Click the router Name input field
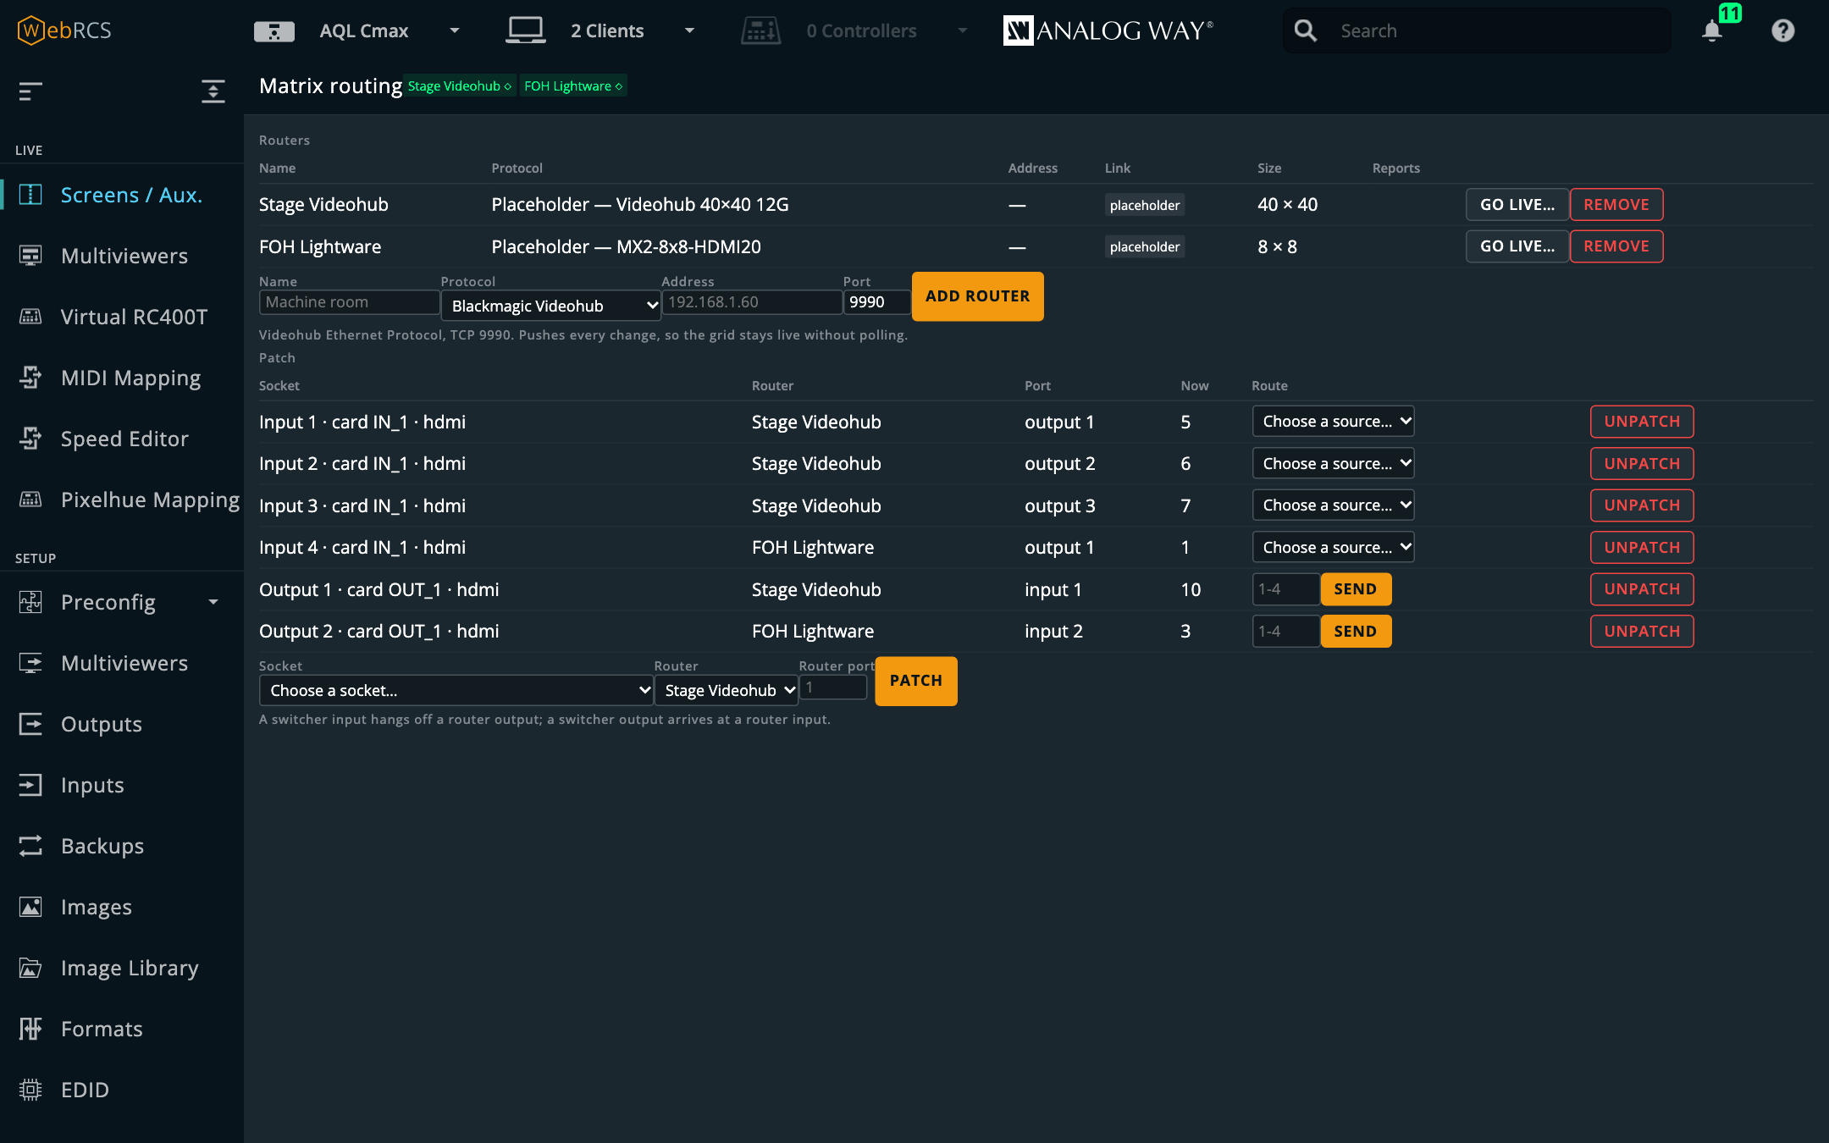1829x1143 pixels. pyautogui.click(x=349, y=302)
